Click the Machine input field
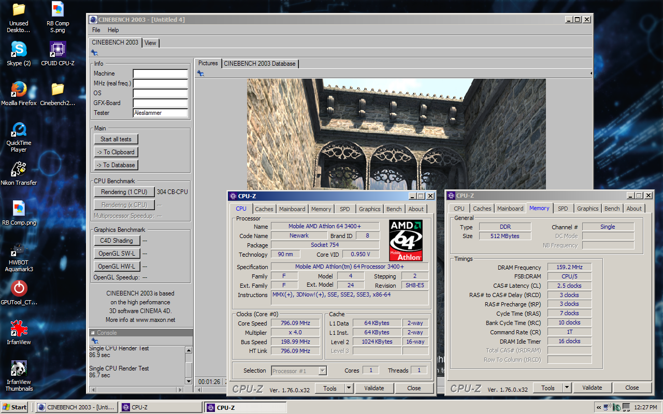This screenshot has height=414, width=663. (161, 73)
